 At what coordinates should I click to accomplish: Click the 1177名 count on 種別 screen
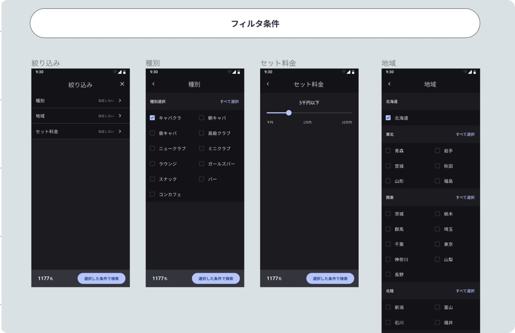(160, 279)
